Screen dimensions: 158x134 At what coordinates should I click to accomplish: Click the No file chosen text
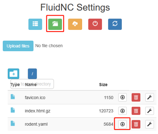point(49,46)
